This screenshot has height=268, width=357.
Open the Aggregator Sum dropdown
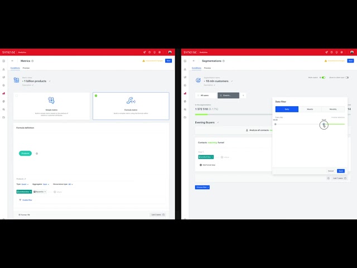pyautogui.click(x=46, y=184)
